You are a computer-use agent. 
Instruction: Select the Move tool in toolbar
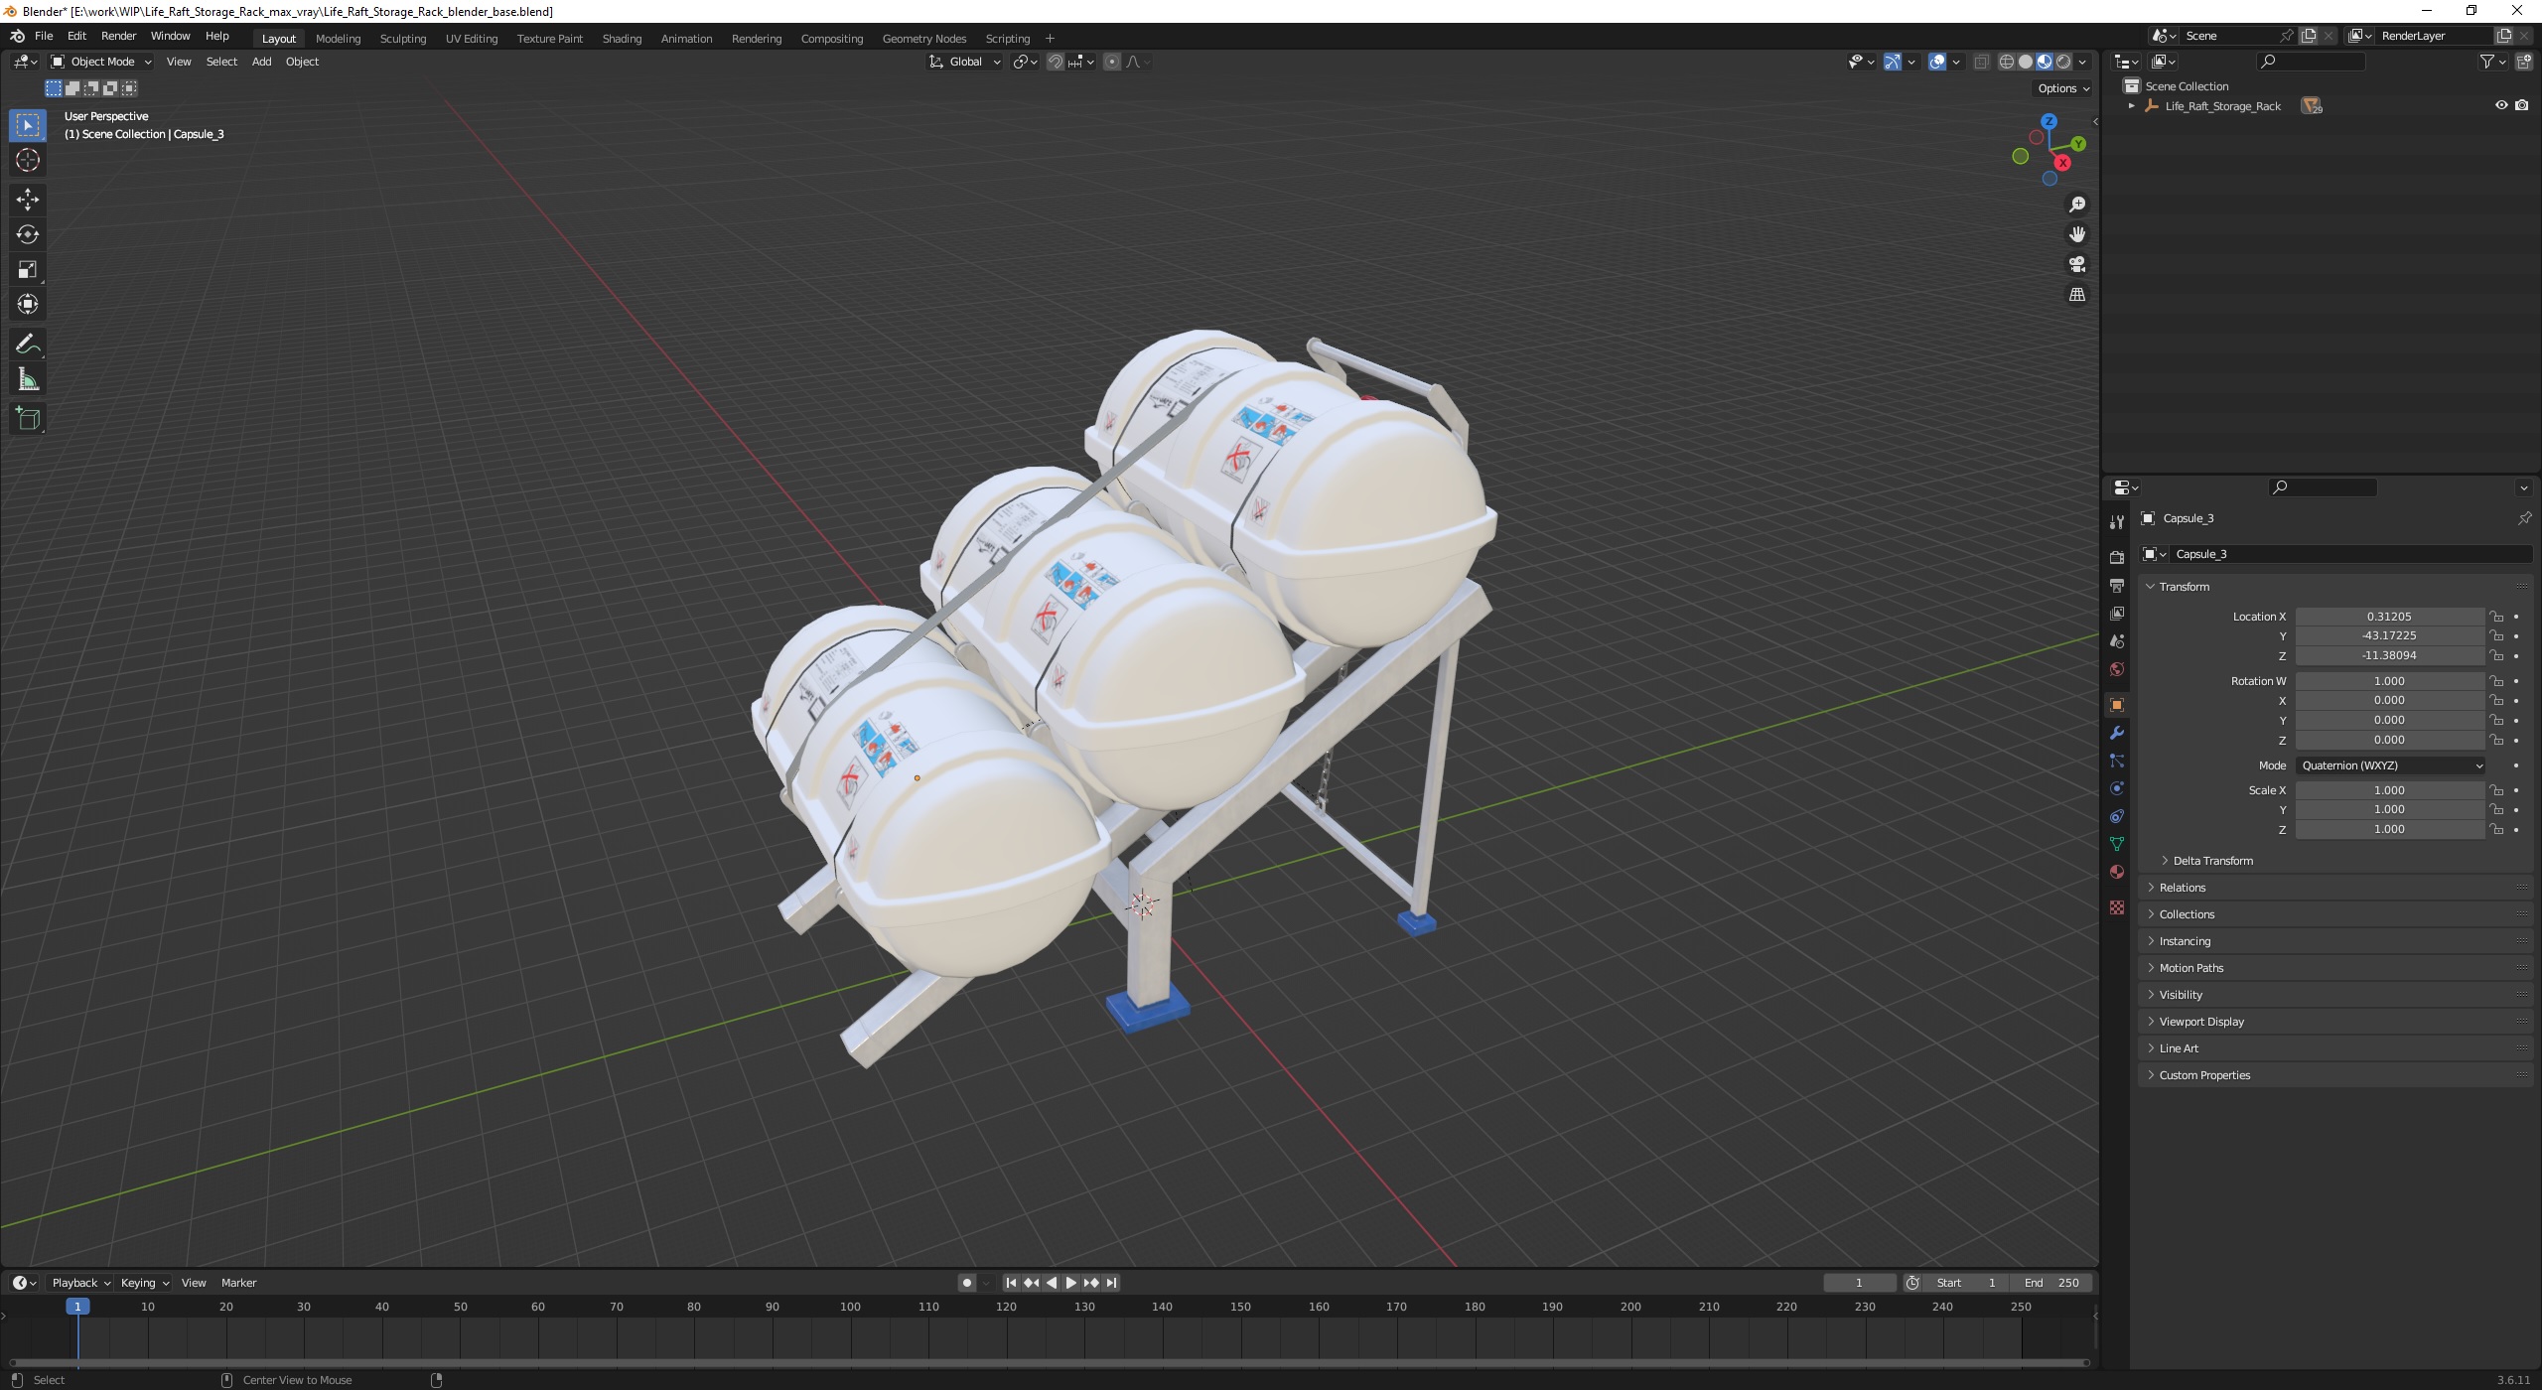[x=28, y=197]
